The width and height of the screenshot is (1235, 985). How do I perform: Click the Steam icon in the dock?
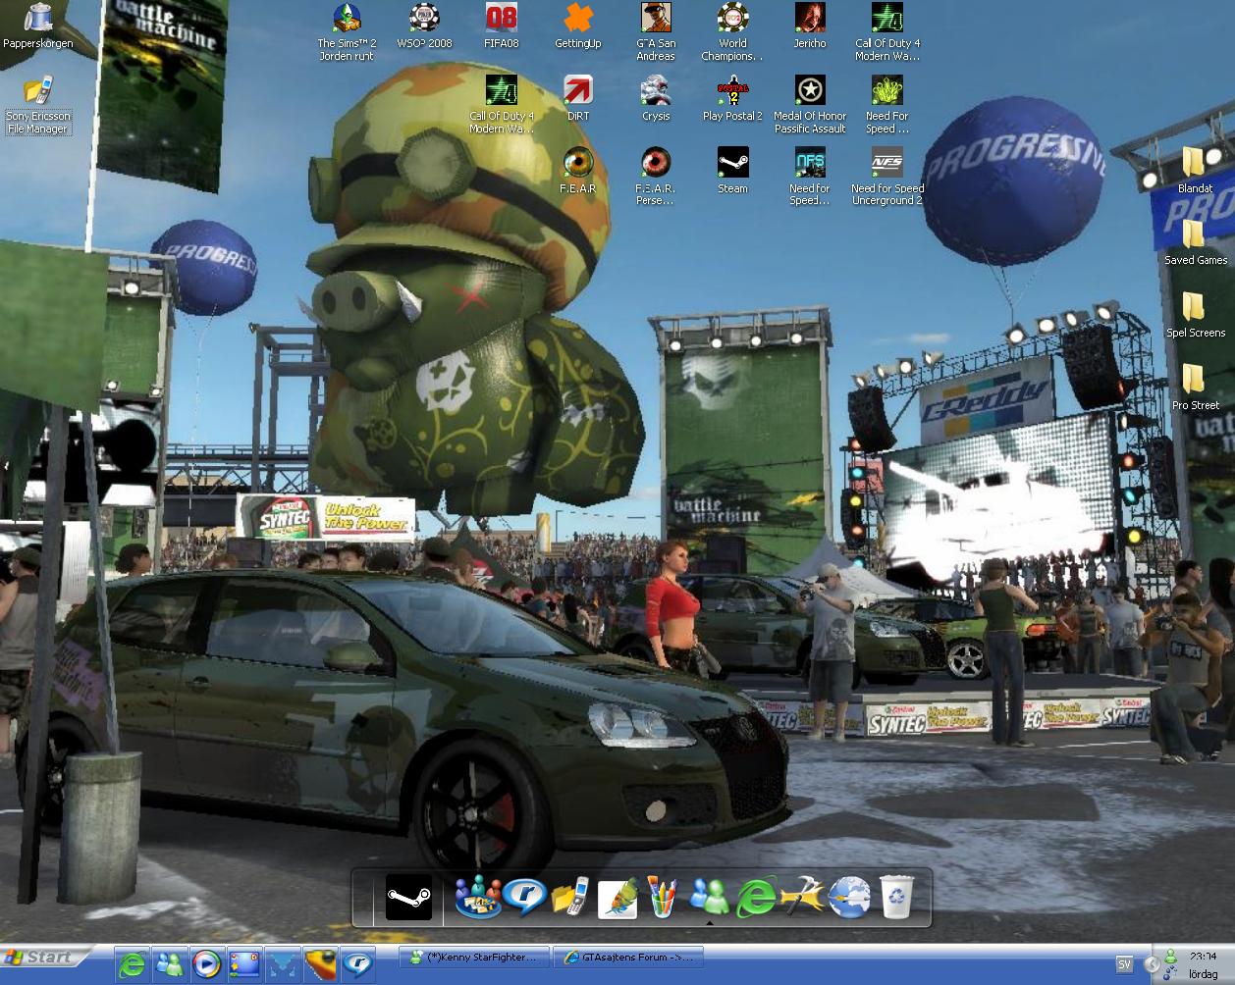click(x=408, y=897)
